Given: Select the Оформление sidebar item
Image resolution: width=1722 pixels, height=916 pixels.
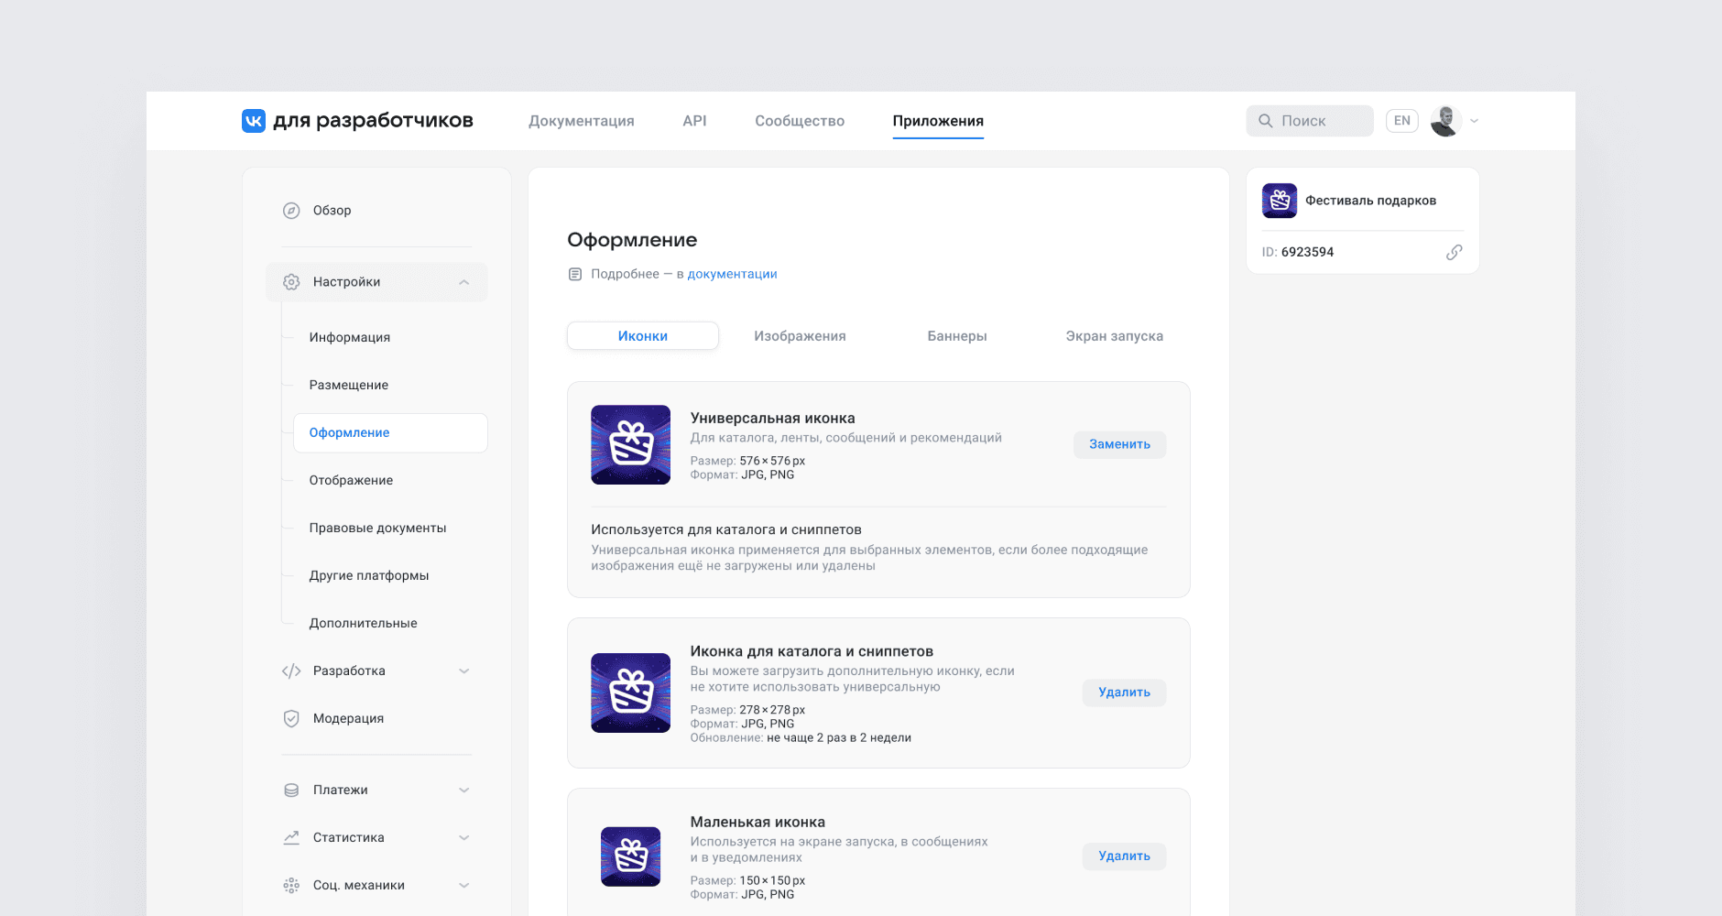Looking at the screenshot, I should pos(390,432).
